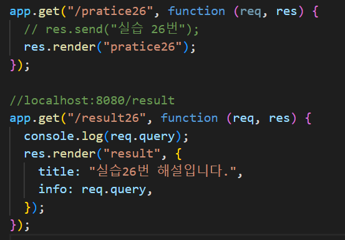Click the "/result26" route string
The height and width of the screenshot is (240, 345).
[107, 118]
